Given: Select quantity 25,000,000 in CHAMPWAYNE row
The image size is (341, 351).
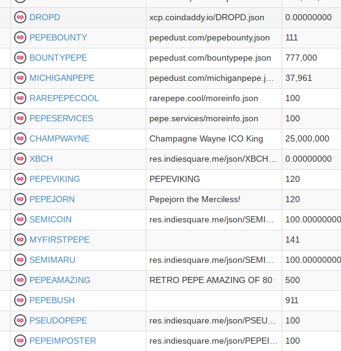Looking at the screenshot, I should pyautogui.click(x=307, y=138).
